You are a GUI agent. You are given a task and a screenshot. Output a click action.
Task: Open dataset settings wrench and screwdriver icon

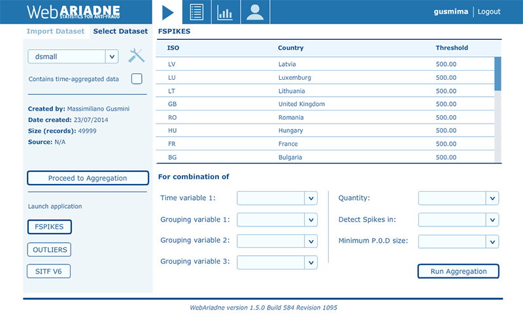coord(135,56)
